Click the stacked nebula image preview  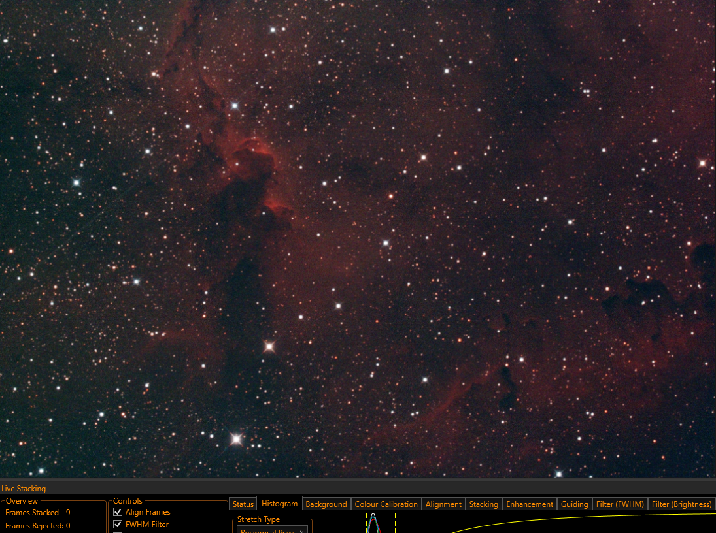click(x=358, y=238)
